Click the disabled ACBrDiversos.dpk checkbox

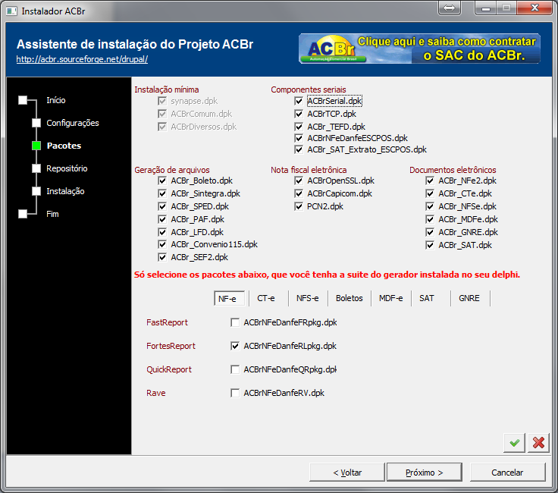(x=162, y=127)
